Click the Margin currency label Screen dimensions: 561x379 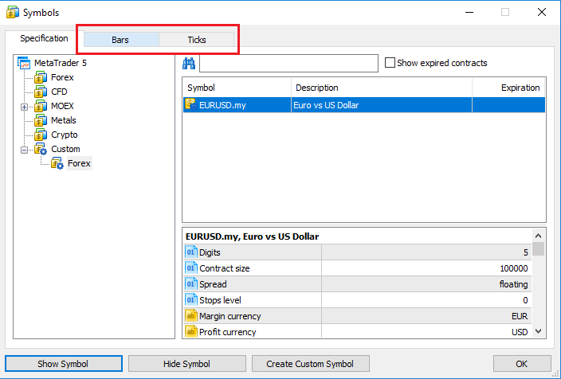pos(230,316)
